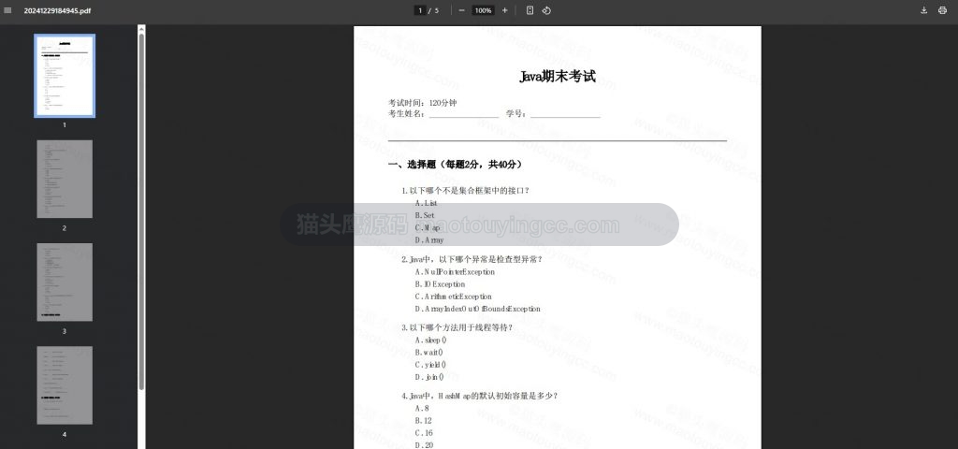Zoom in with the plus icon
This screenshot has width=958, height=449.
[504, 10]
